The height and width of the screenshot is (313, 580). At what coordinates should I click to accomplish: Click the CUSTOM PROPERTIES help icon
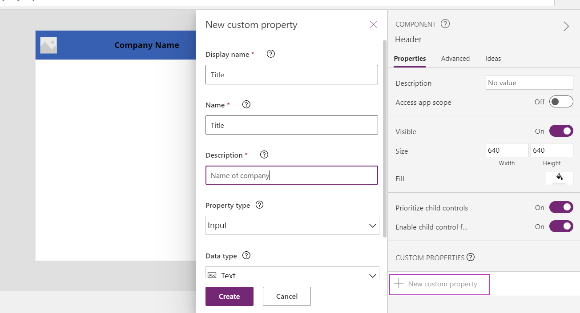[471, 257]
